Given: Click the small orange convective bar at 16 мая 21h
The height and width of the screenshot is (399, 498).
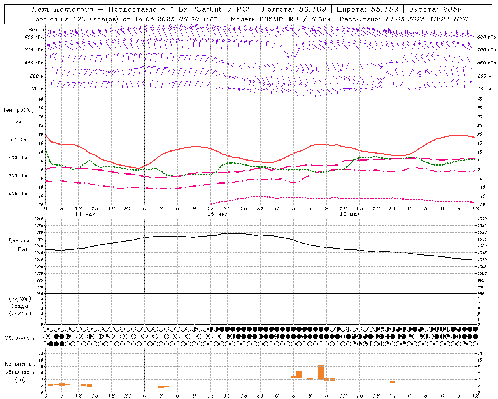Looking at the screenshot, I should click(393, 383).
